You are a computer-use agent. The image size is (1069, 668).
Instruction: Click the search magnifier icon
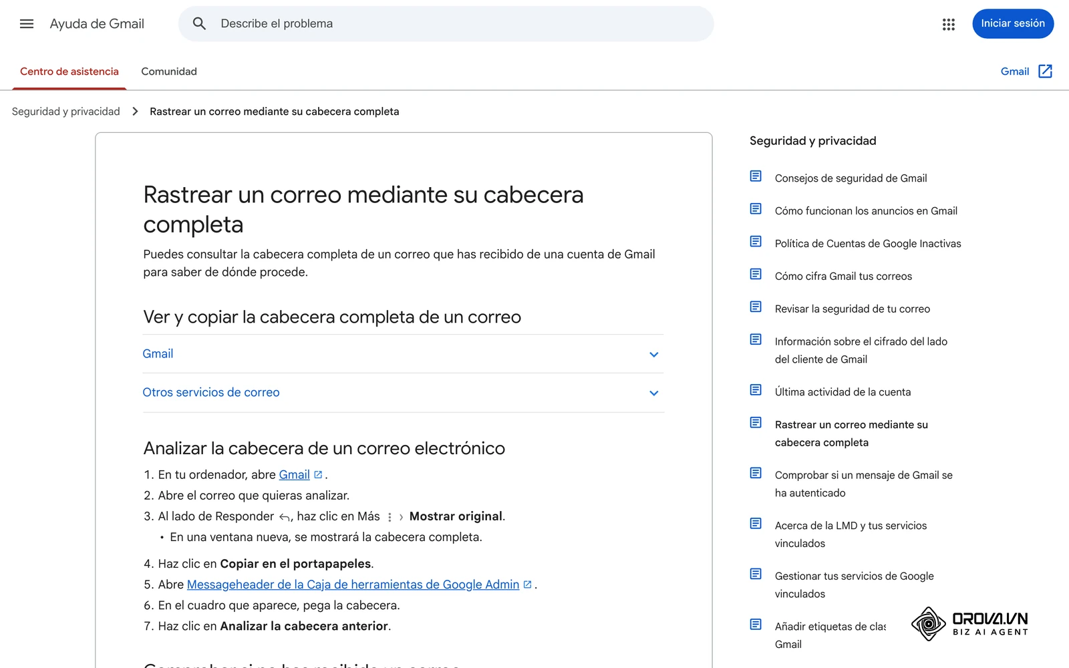click(x=199, y=24)
